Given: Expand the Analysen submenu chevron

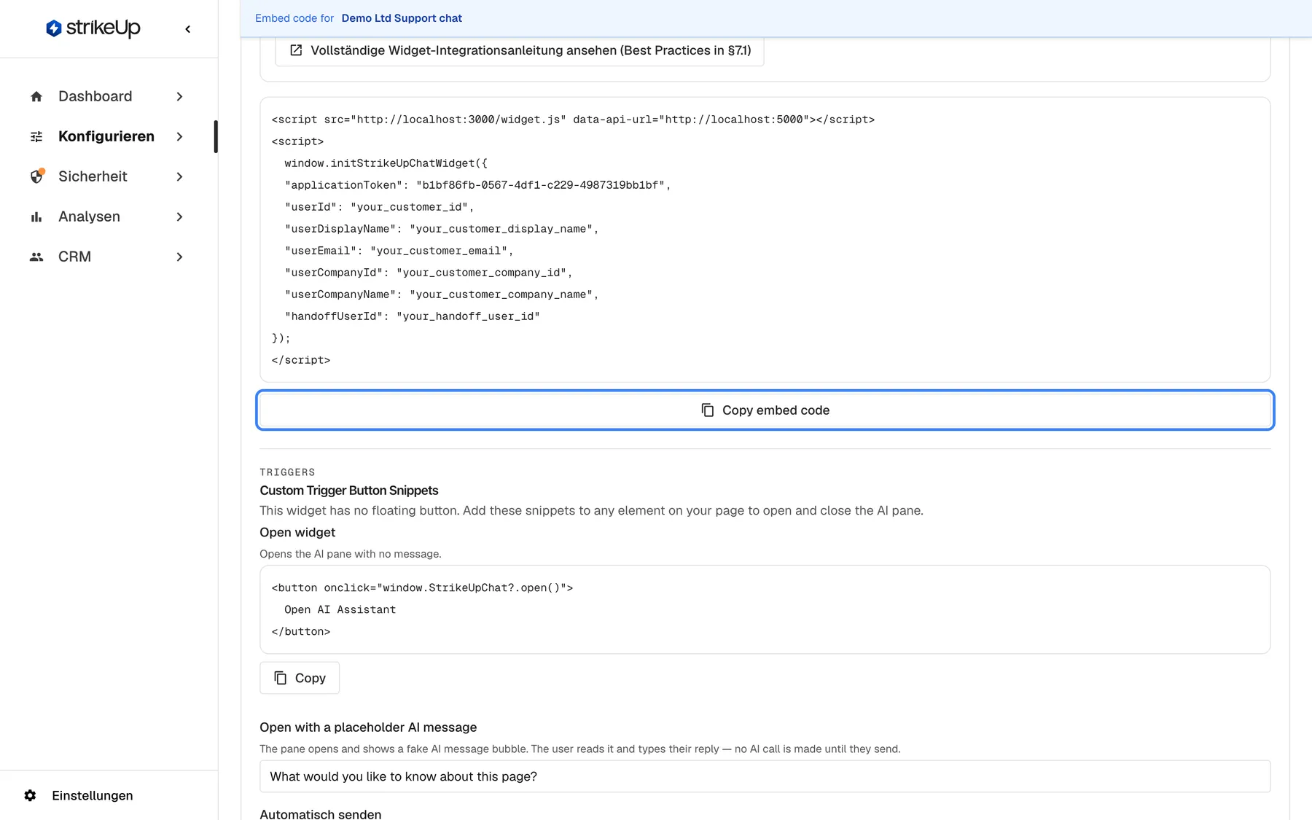Looking at the screenshot, I should point(179,216).
